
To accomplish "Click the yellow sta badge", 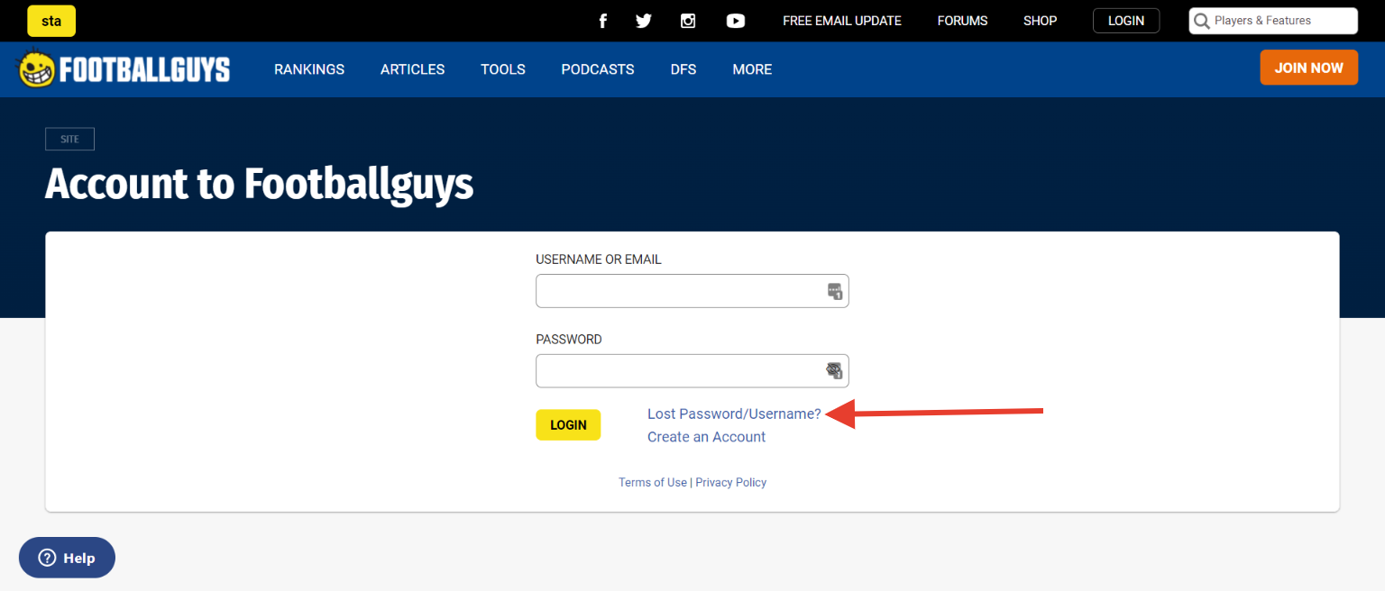I will 51,21.
